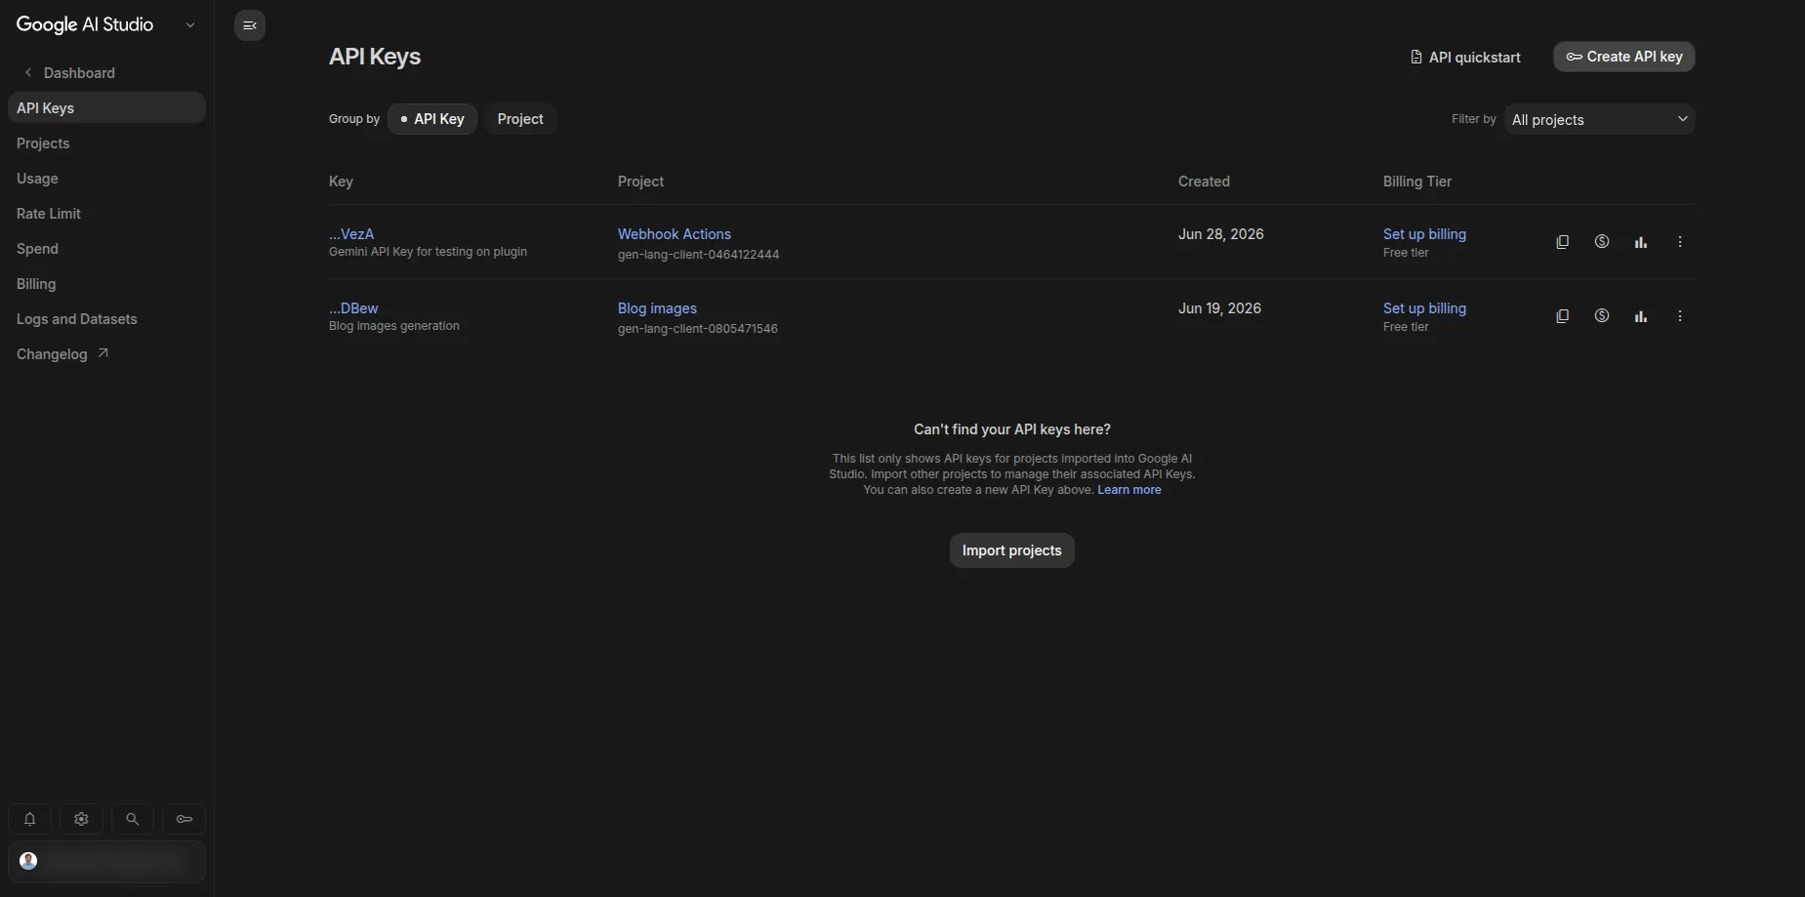1805x897 pixels.
Task: Follow the Learn more link
Action: (x=1129, y=490)
